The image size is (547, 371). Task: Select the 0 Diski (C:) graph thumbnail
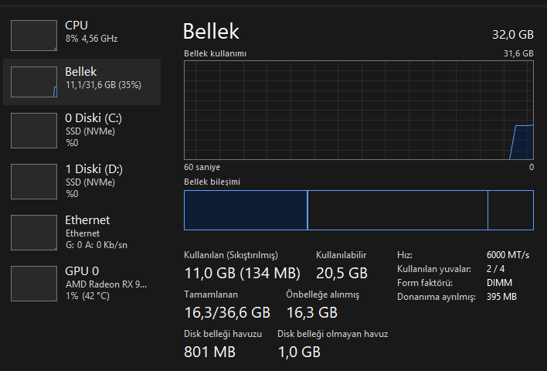click(x=34, y=131)
